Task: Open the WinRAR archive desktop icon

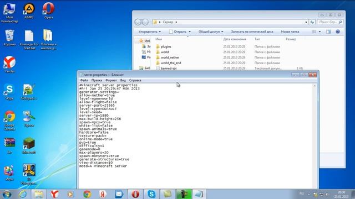Action: pos(9,146)
